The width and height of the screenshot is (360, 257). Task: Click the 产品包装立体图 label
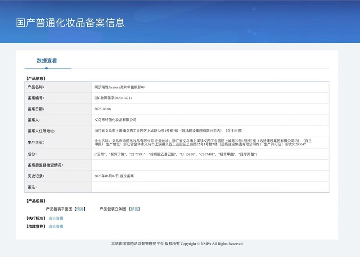click(x=113, y=209)
